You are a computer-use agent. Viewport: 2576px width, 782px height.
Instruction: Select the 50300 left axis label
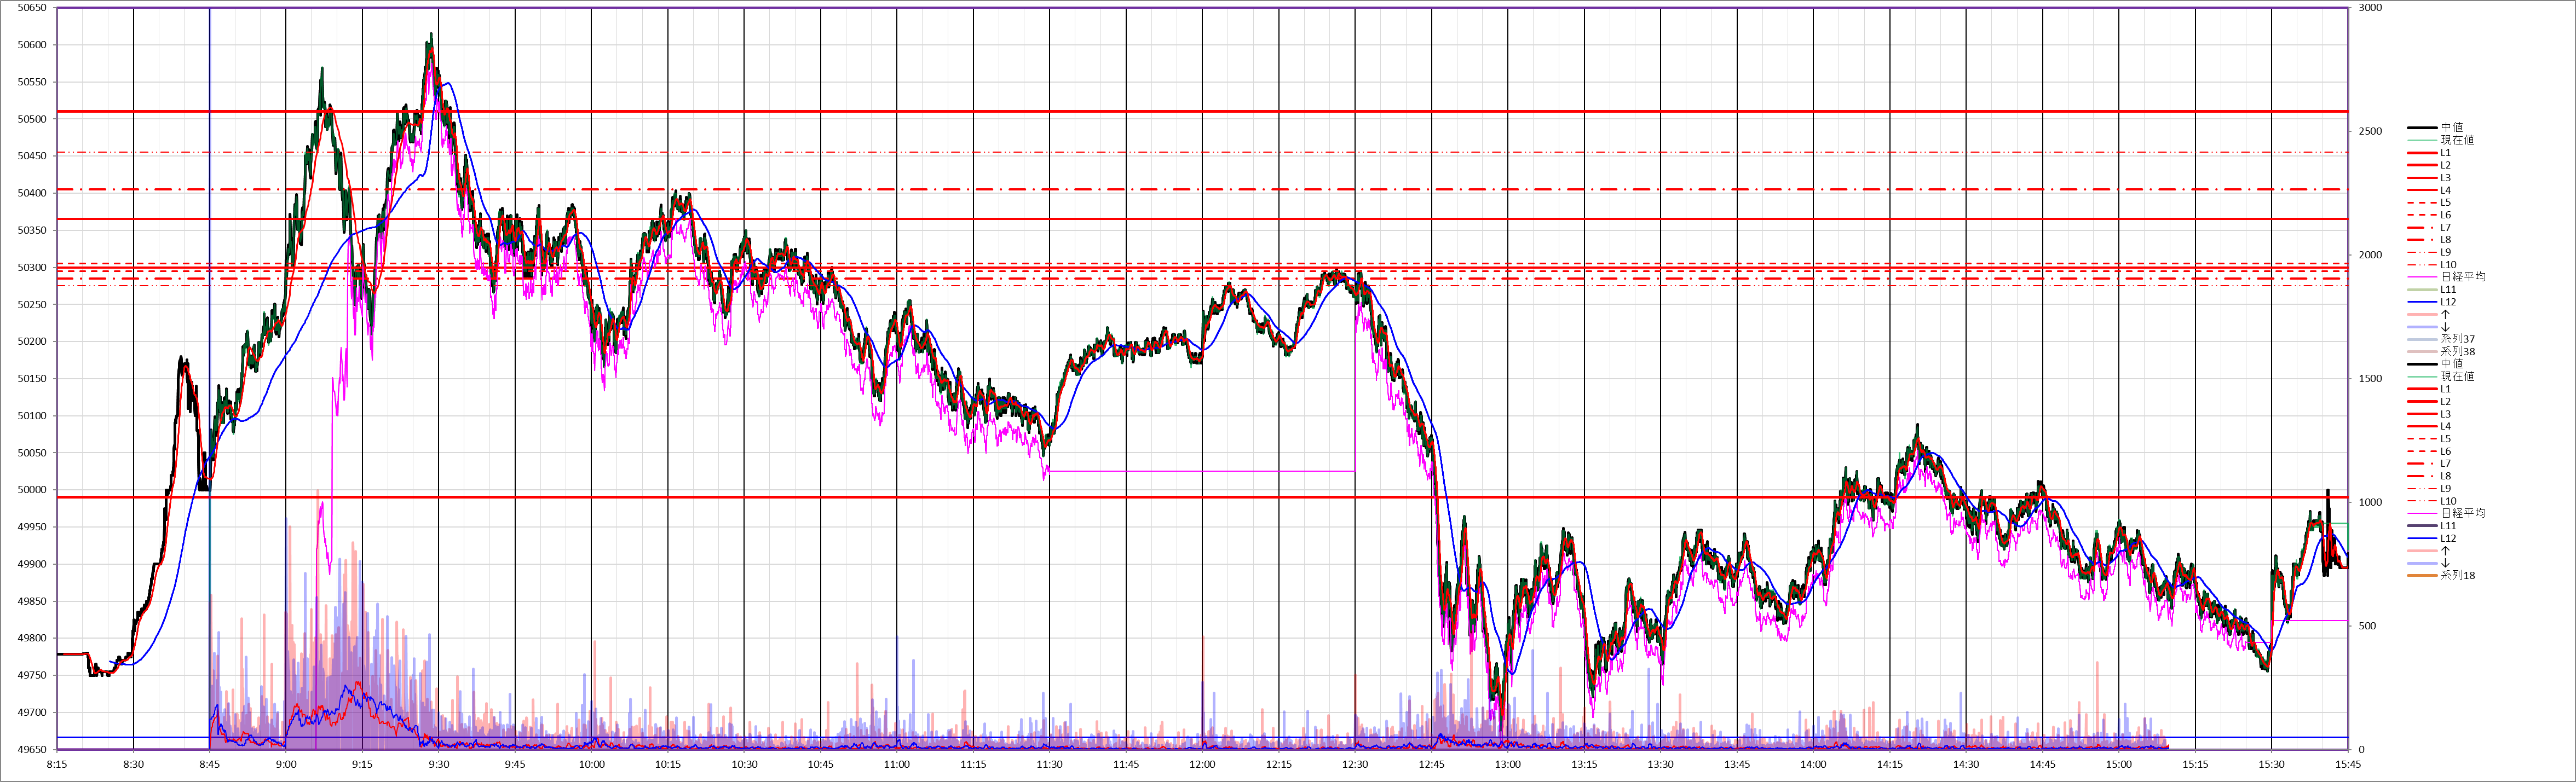[33, 268]
